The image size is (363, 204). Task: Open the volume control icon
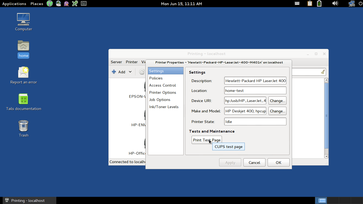[335, 3]
